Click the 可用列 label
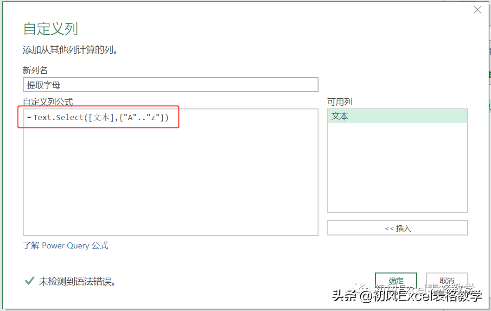Screen dimensions: 491x311 pos(340,102)
